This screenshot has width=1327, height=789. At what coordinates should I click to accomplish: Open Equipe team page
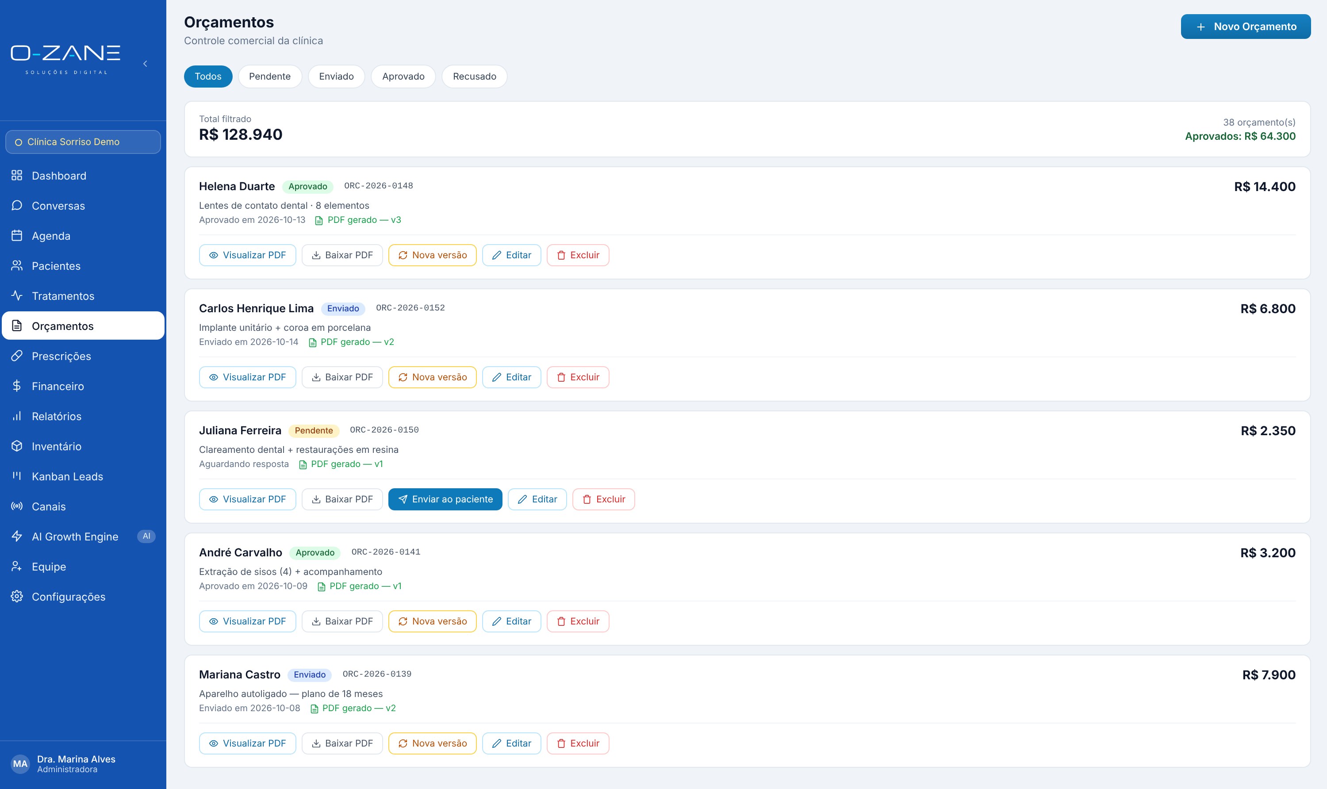(x=83, y=566)
